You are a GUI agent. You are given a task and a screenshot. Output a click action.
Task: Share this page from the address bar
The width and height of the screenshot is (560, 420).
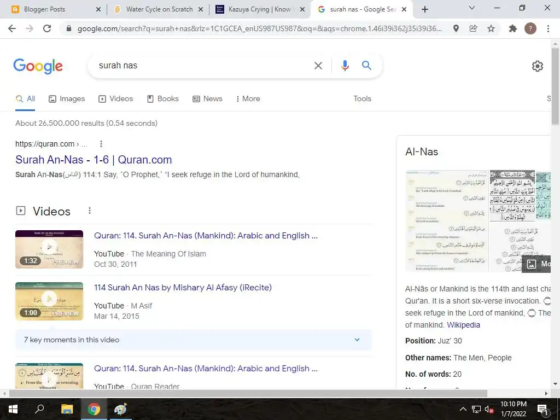473,28
